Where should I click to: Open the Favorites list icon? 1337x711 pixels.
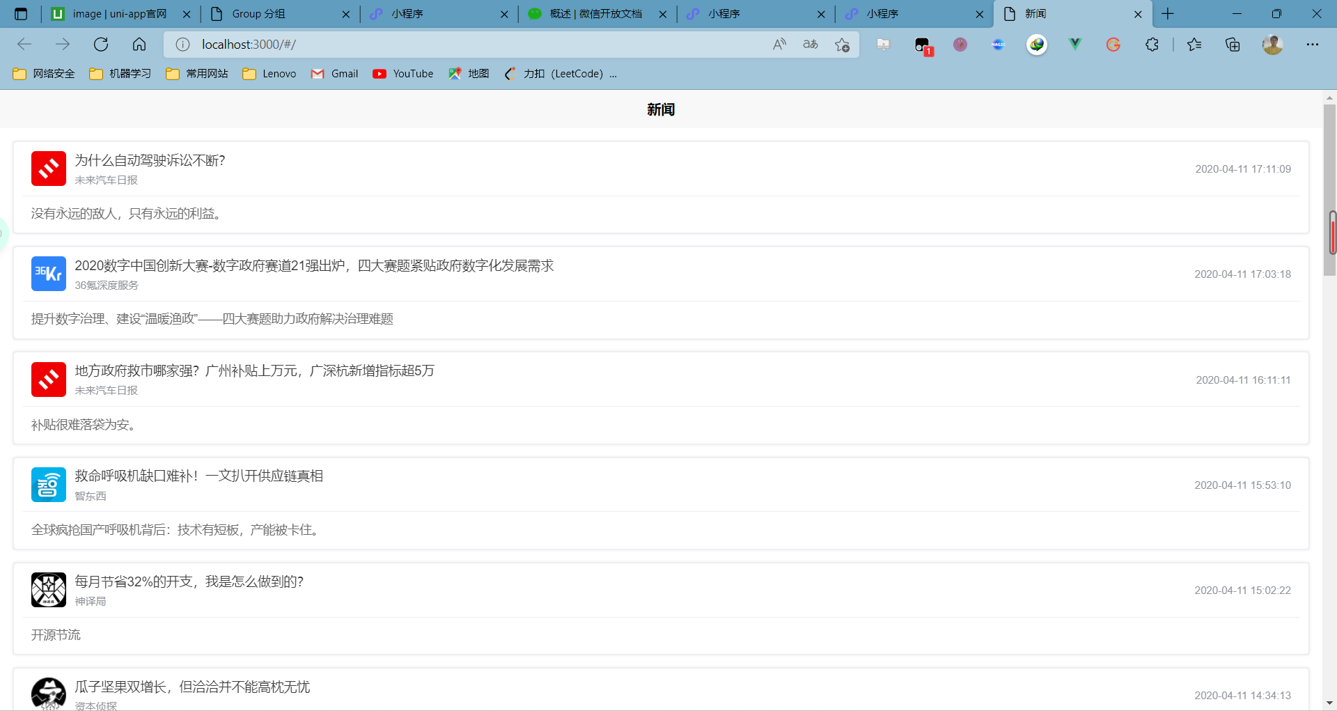(1194, 45)
